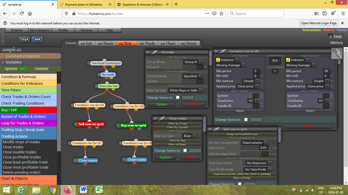Close the Sell now no tp/sl panel

tap(210, 129)
